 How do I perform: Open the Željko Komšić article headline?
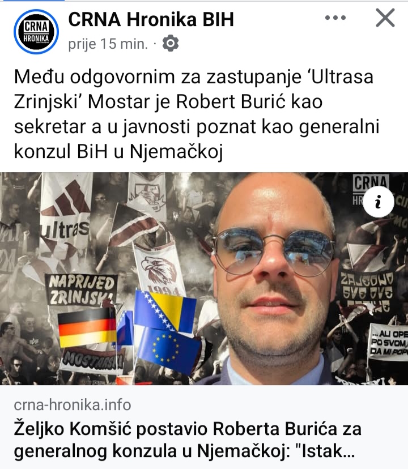188,440
